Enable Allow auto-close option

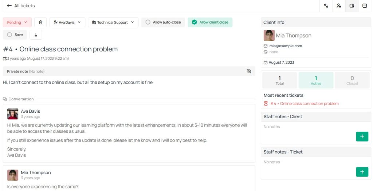pos(163,23)
